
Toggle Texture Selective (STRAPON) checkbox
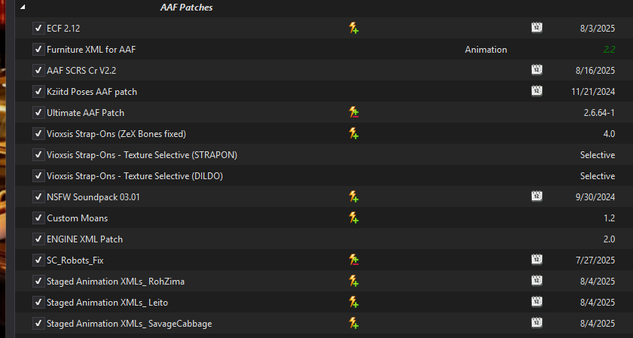(x=38, y=154)
